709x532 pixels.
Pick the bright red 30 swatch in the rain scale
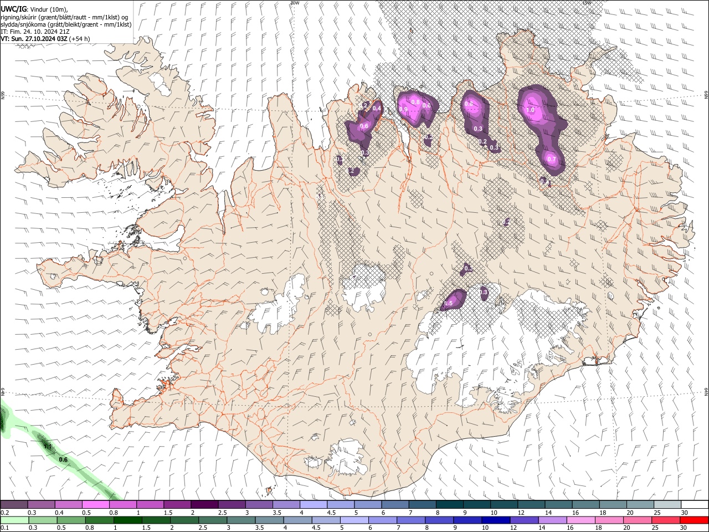coord(695,520)
